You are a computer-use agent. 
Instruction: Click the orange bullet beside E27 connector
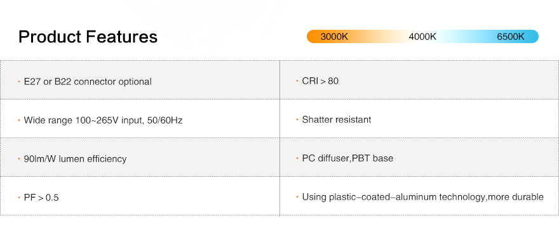coord(19,81)
